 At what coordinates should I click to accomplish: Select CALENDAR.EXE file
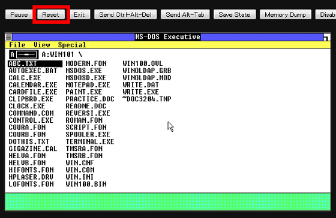[x=33, y=84]
